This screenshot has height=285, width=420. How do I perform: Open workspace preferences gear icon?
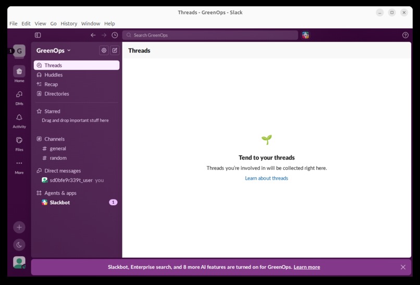click(104, 51)
